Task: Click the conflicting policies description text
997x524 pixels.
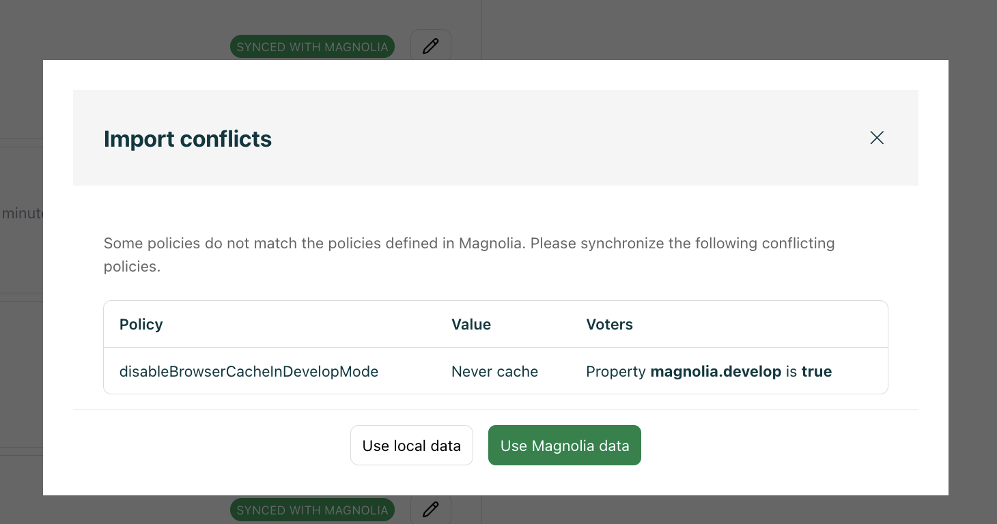Action: pos(469,254)
